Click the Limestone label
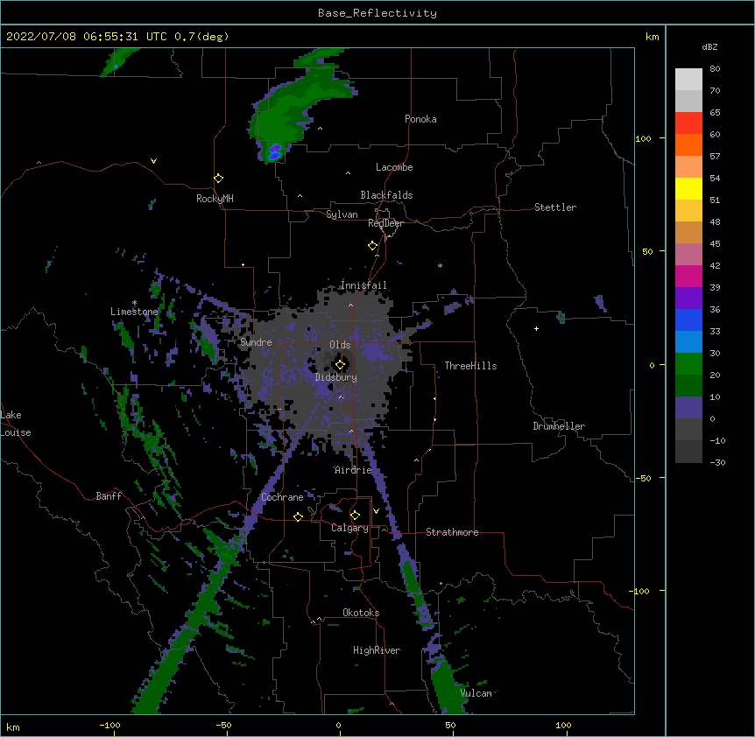Image resolution: width=755 pixels, height=737 pixels. click(x=134, y=312)
